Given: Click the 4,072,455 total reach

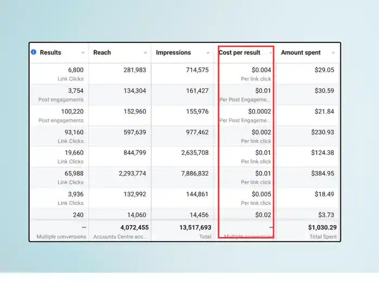Looking at the screenshot, I should pyautogui.click(x=135, y=228).
